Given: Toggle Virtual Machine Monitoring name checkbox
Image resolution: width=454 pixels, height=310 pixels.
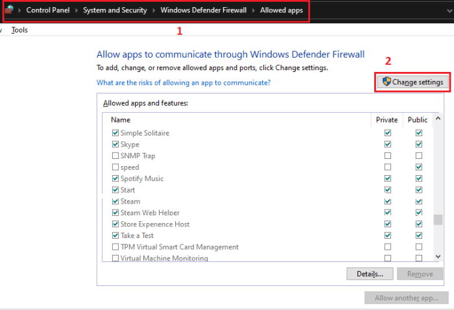Looking at the screenshot, I should [115, 258].
